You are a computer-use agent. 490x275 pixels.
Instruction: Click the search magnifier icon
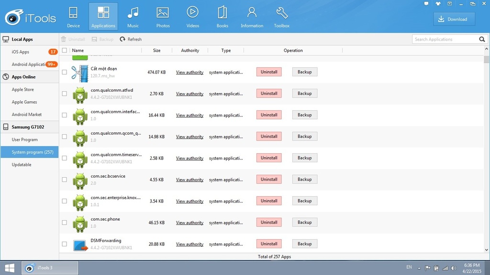tap(482, 39)
